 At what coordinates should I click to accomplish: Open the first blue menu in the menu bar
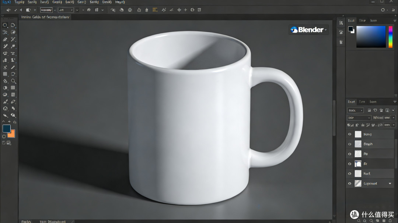[7, 2]
